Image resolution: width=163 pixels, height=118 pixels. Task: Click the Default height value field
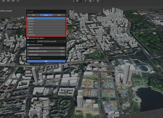pyautogui.click(x=46, y=48)
